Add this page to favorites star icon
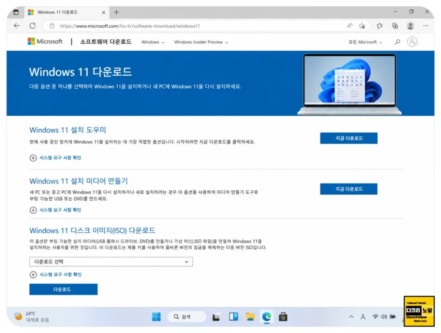This screenshot has height=333, width=441. coord(362,26)
